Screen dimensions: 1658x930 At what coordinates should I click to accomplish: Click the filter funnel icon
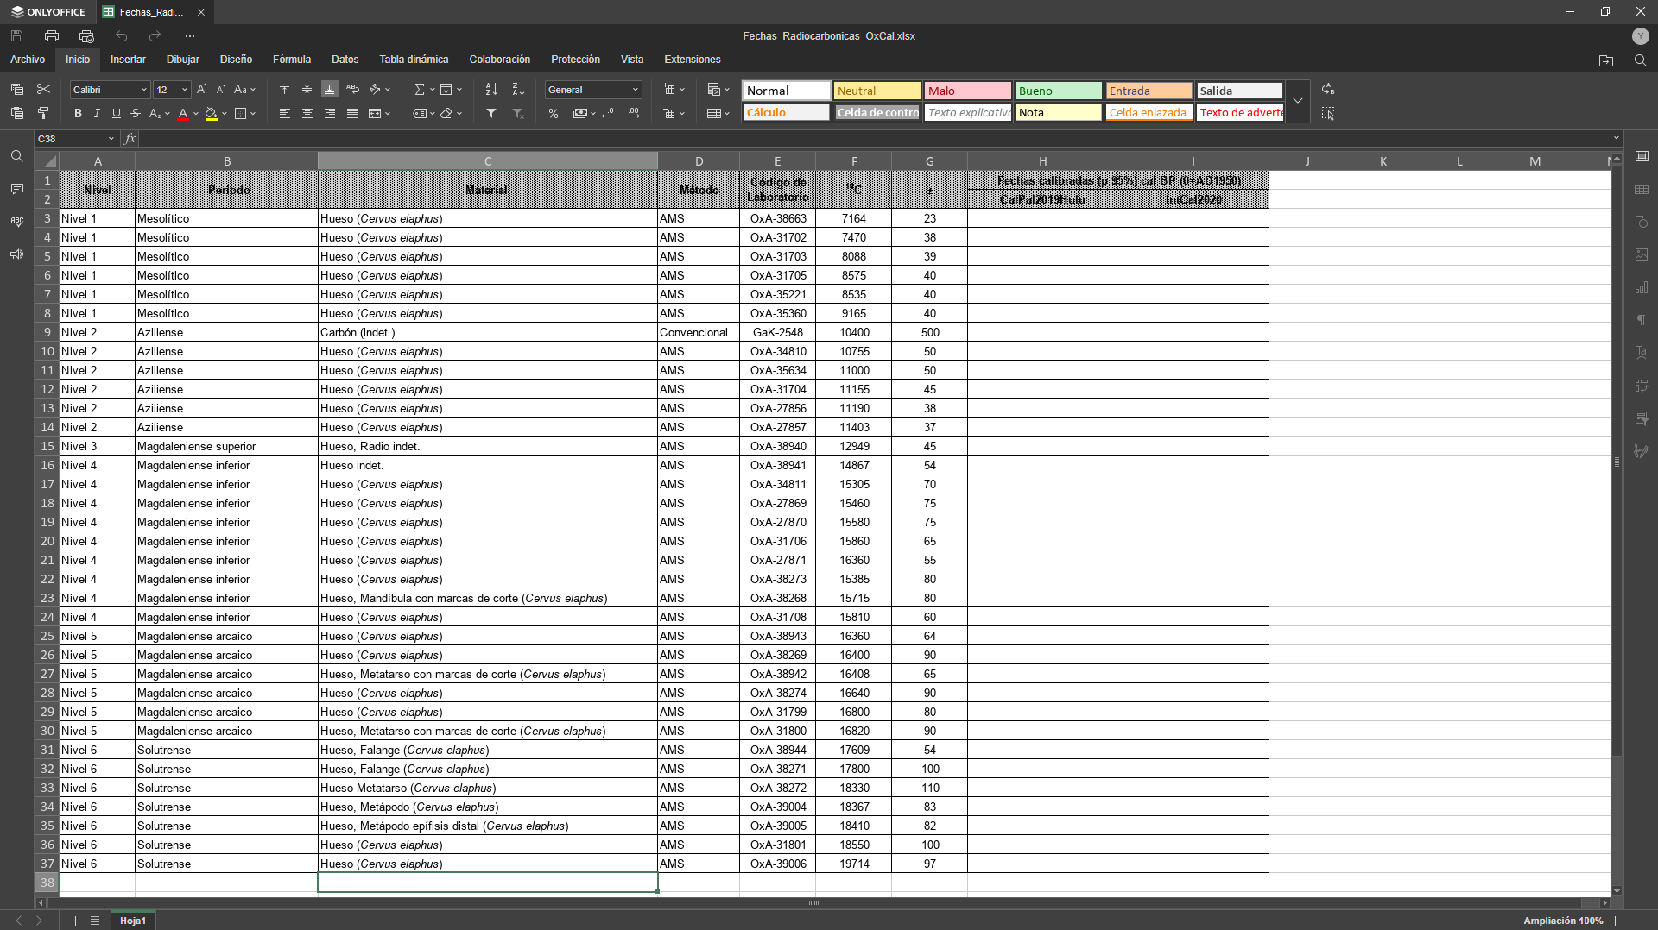click(x=491, y=114)
